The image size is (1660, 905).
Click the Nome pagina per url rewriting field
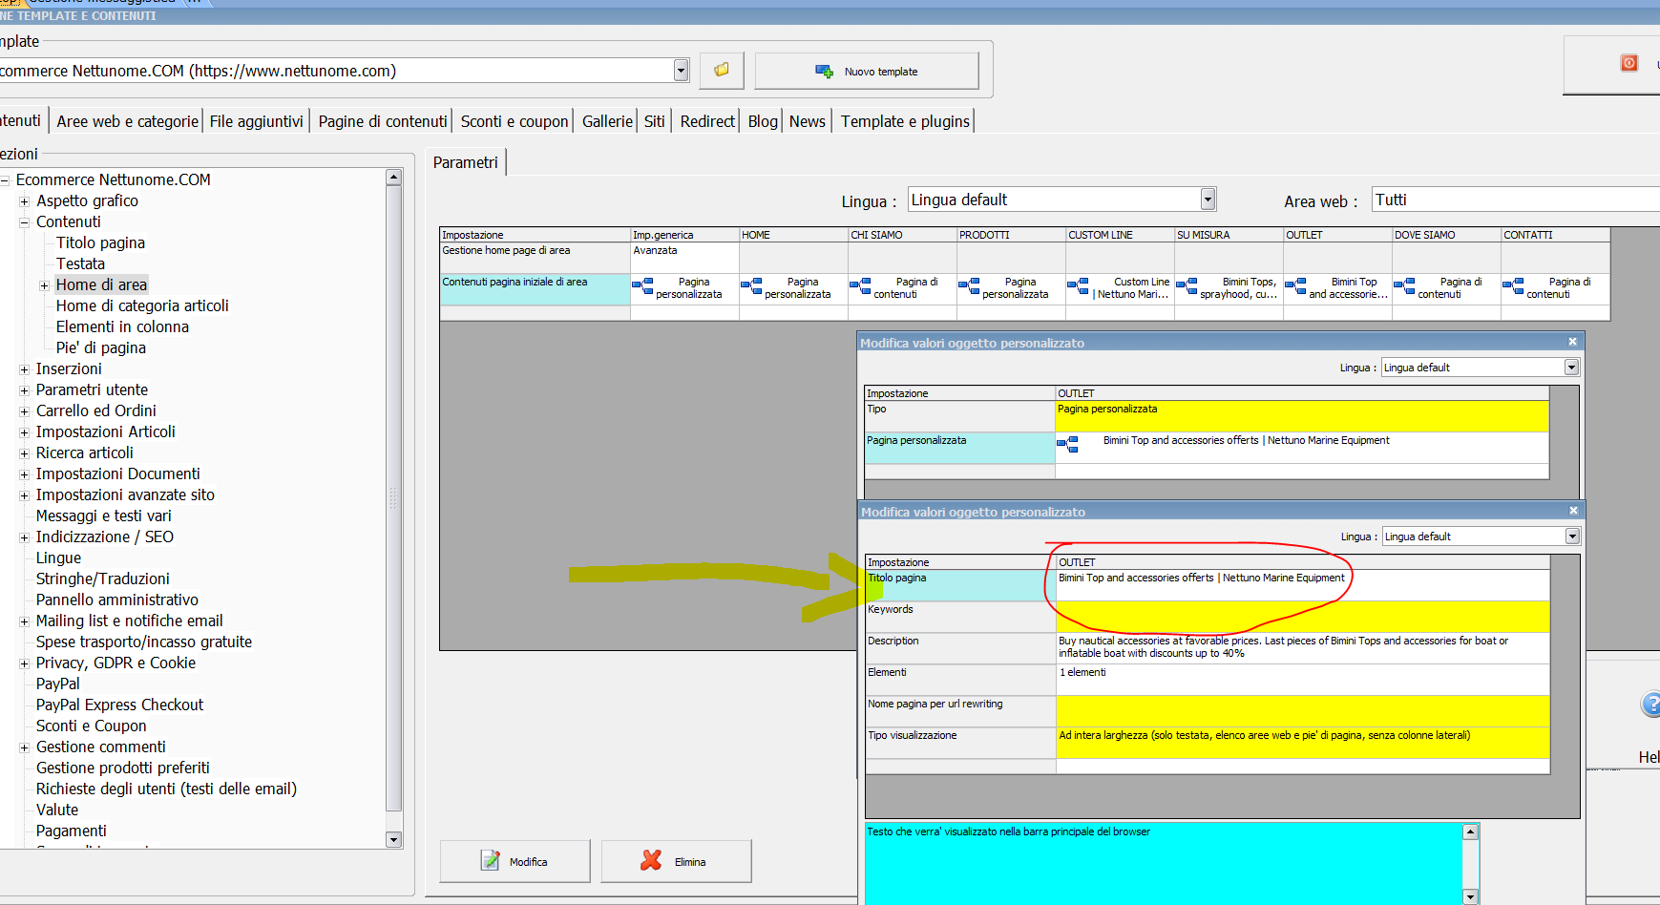point(1303,711)
